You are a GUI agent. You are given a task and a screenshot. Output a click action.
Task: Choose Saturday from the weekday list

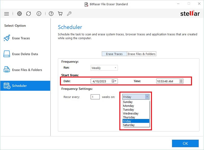tap(136, 125)
